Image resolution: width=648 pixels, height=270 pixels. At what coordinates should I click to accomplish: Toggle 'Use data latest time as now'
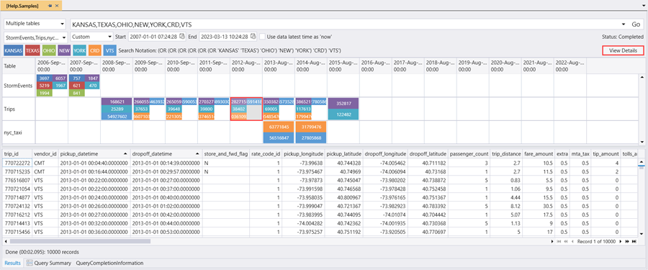262,37
